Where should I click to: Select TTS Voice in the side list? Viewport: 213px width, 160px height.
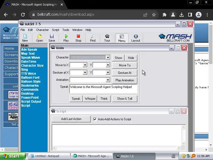tap(28, 74)
